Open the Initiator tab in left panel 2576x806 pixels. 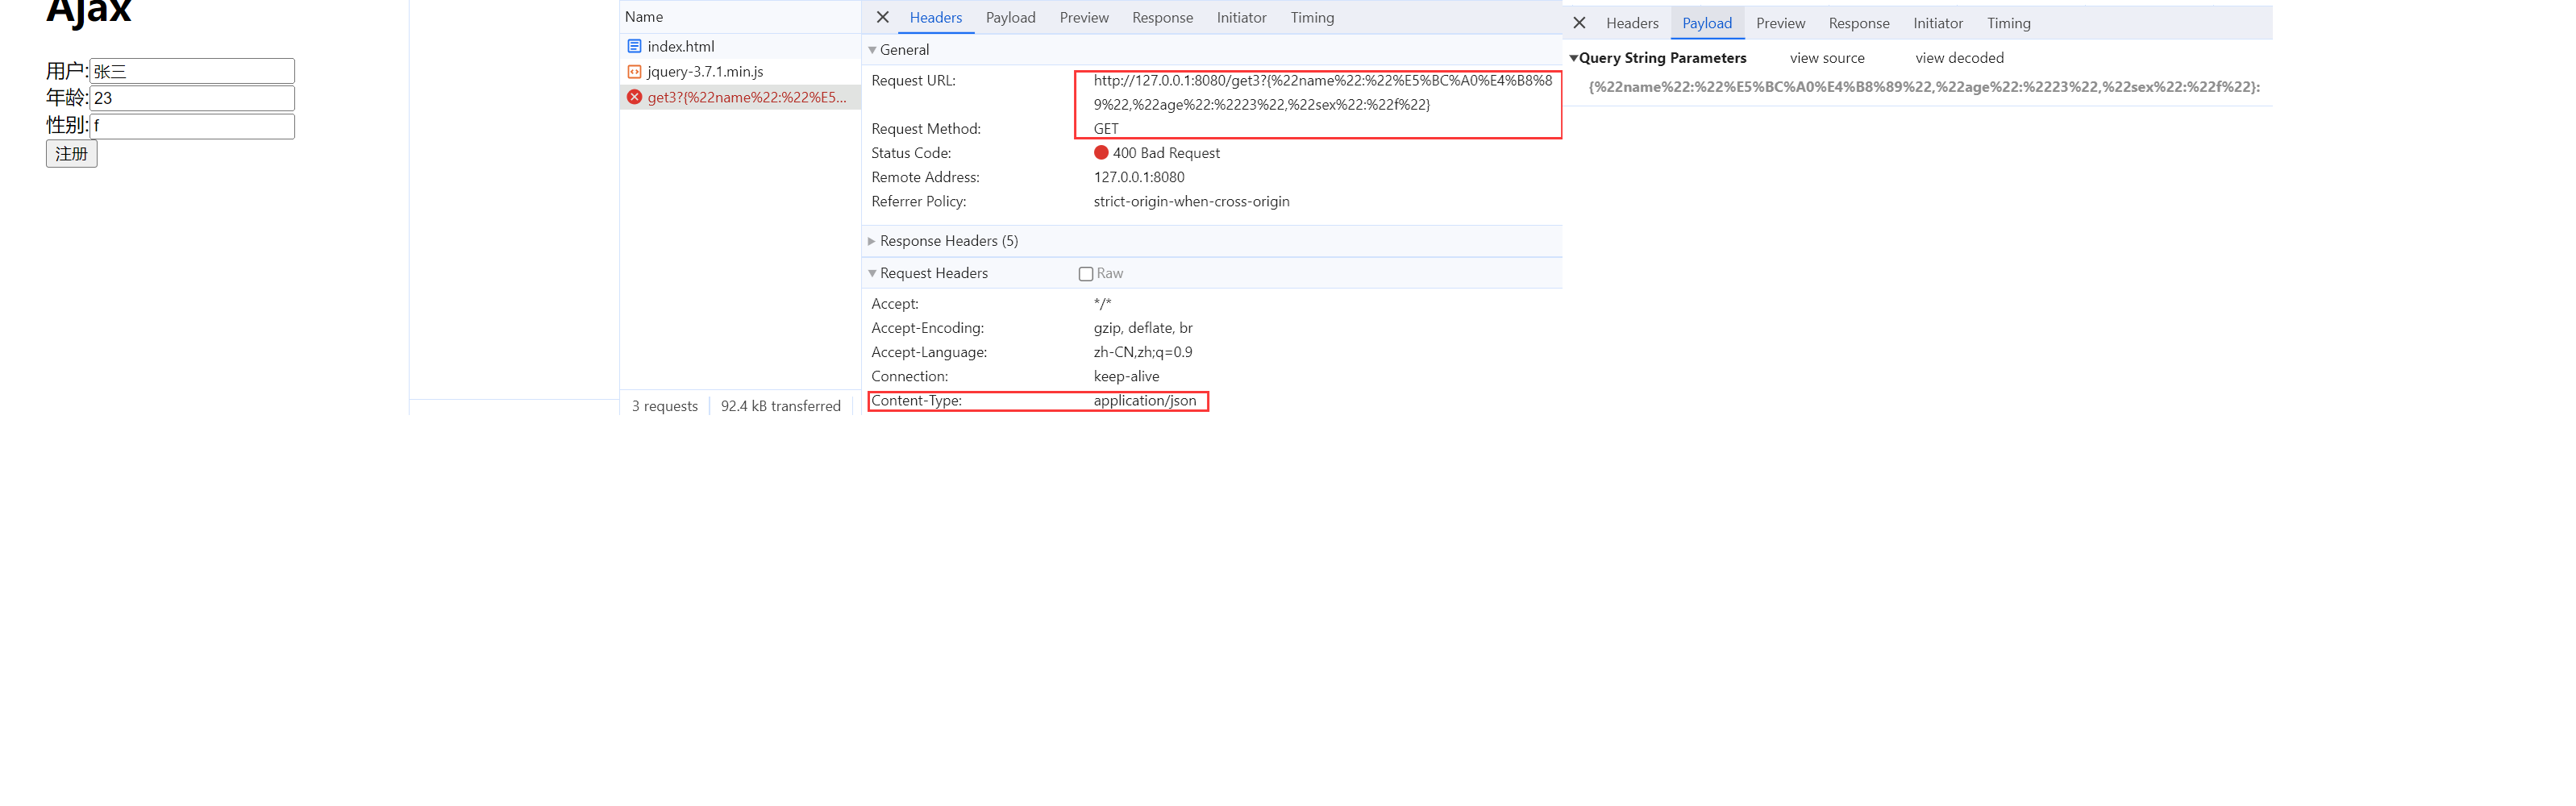pyautogui.click(x=1241, y=18)
